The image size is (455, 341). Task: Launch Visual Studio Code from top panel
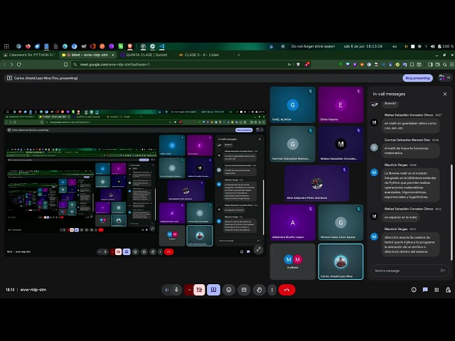coord(162,46)
